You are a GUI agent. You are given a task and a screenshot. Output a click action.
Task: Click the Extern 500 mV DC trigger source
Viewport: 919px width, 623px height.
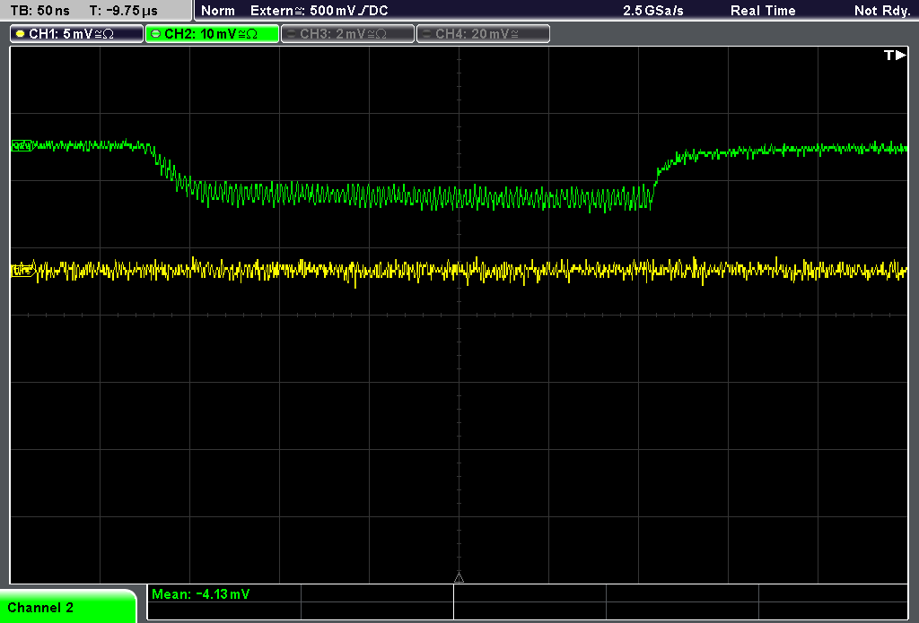click(319, 11)
